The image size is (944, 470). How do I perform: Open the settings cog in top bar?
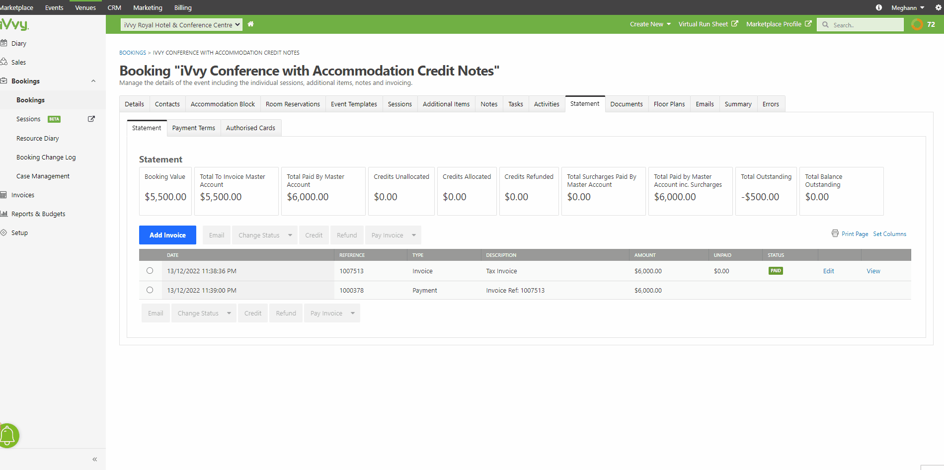[939, 7]
